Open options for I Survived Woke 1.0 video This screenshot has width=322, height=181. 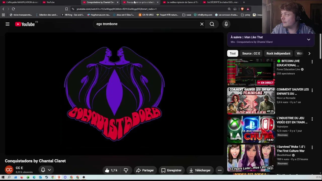[312, 148]
